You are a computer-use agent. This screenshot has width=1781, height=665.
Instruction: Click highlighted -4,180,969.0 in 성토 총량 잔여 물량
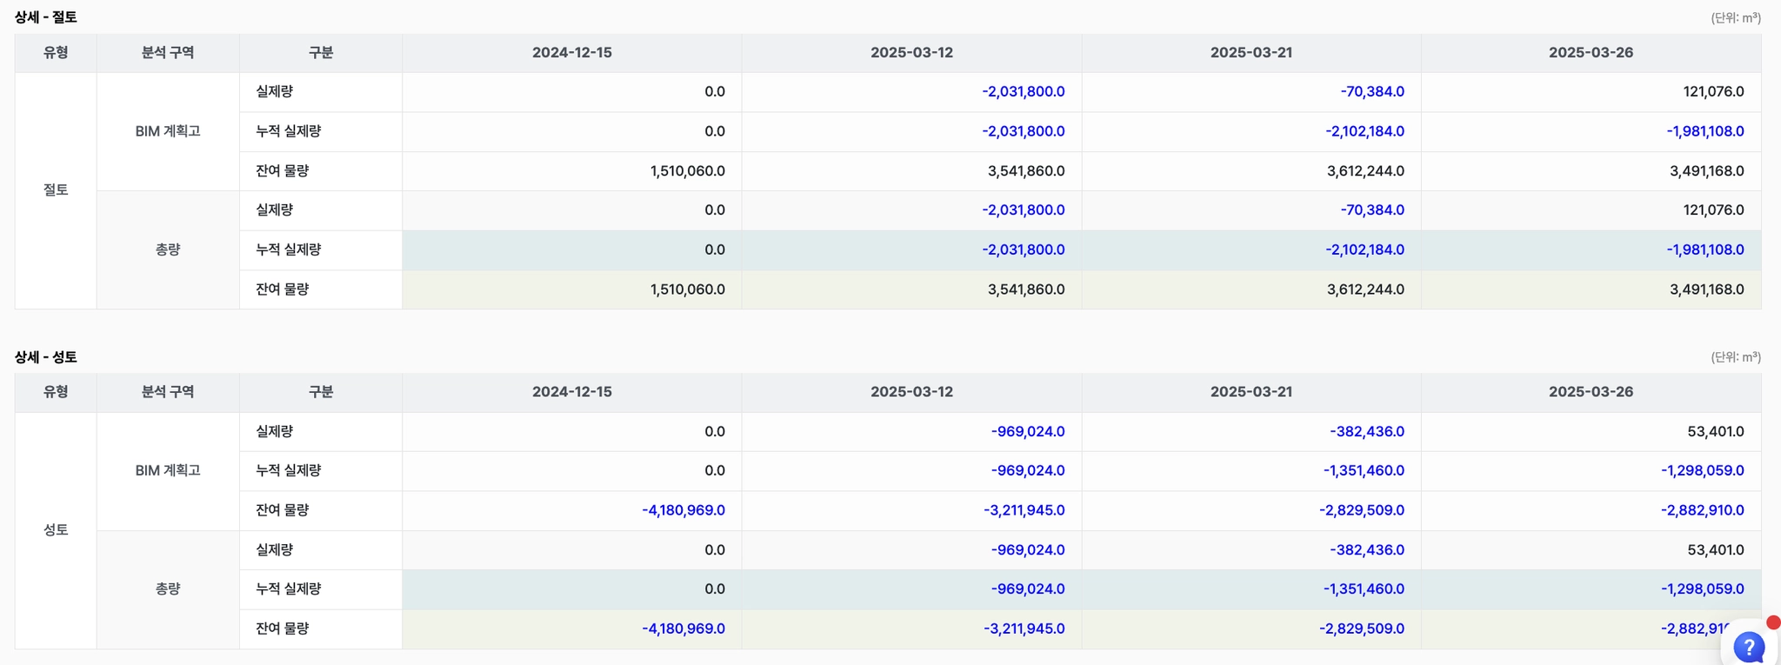(x=683, y=628)
